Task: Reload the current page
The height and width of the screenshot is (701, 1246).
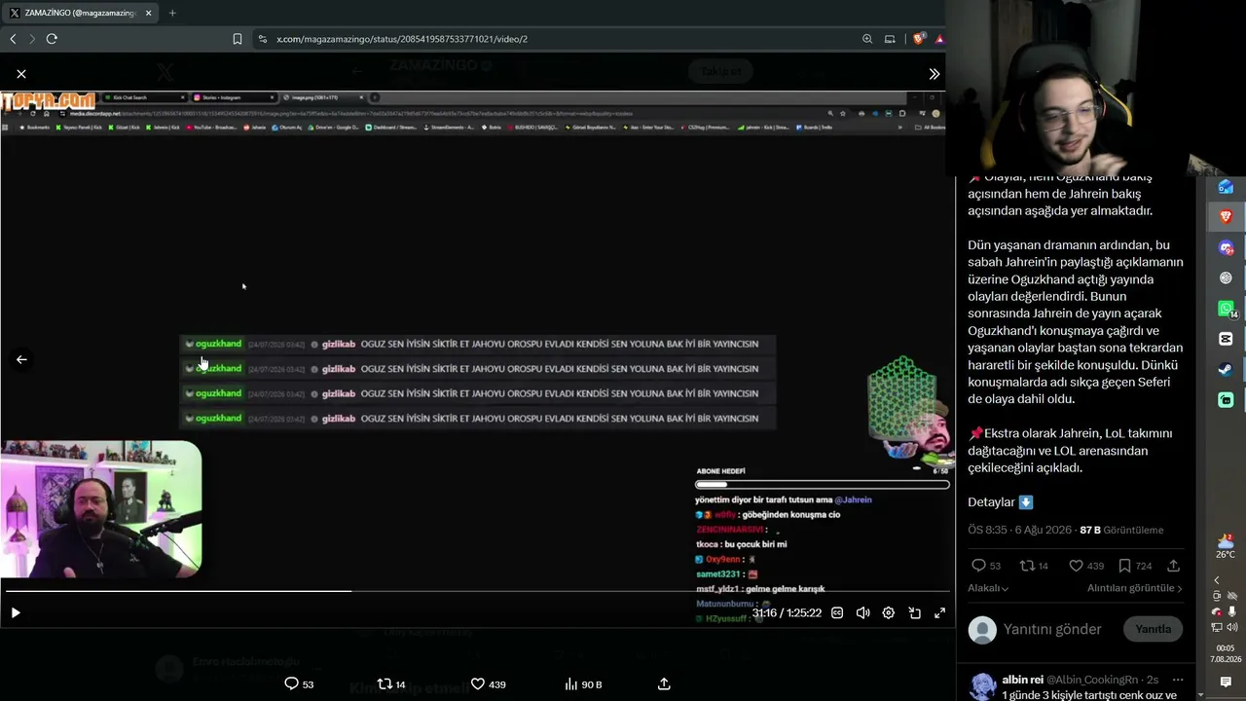Action: [x=52, y=39]
